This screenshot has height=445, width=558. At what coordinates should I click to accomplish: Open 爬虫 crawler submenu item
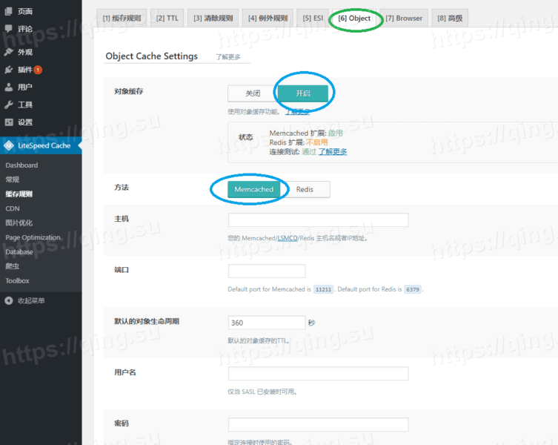pos(13,266)
